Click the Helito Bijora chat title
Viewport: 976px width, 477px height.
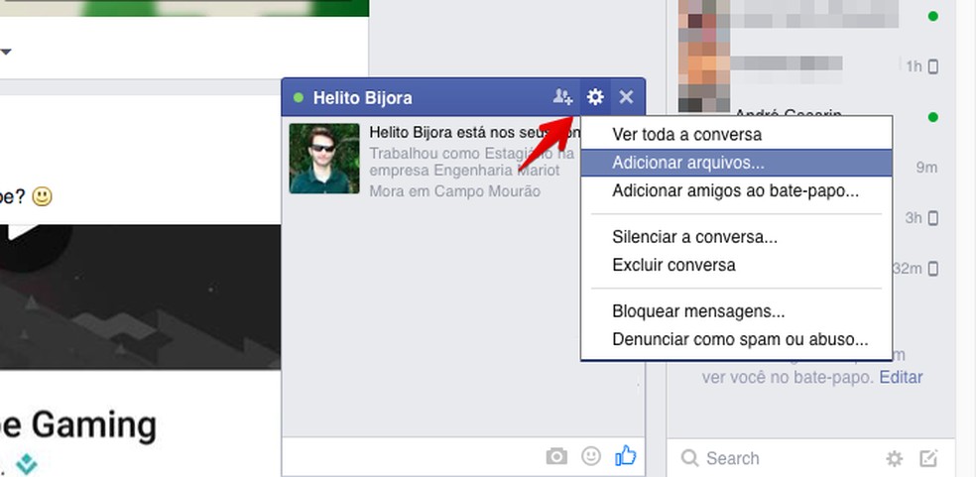(x=362, y=98)
